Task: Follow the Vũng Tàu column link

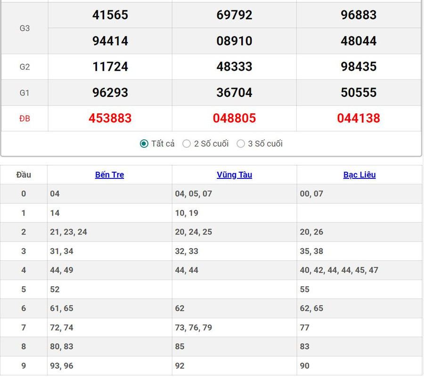Action: pyautogui.click(x=234, y=175)
